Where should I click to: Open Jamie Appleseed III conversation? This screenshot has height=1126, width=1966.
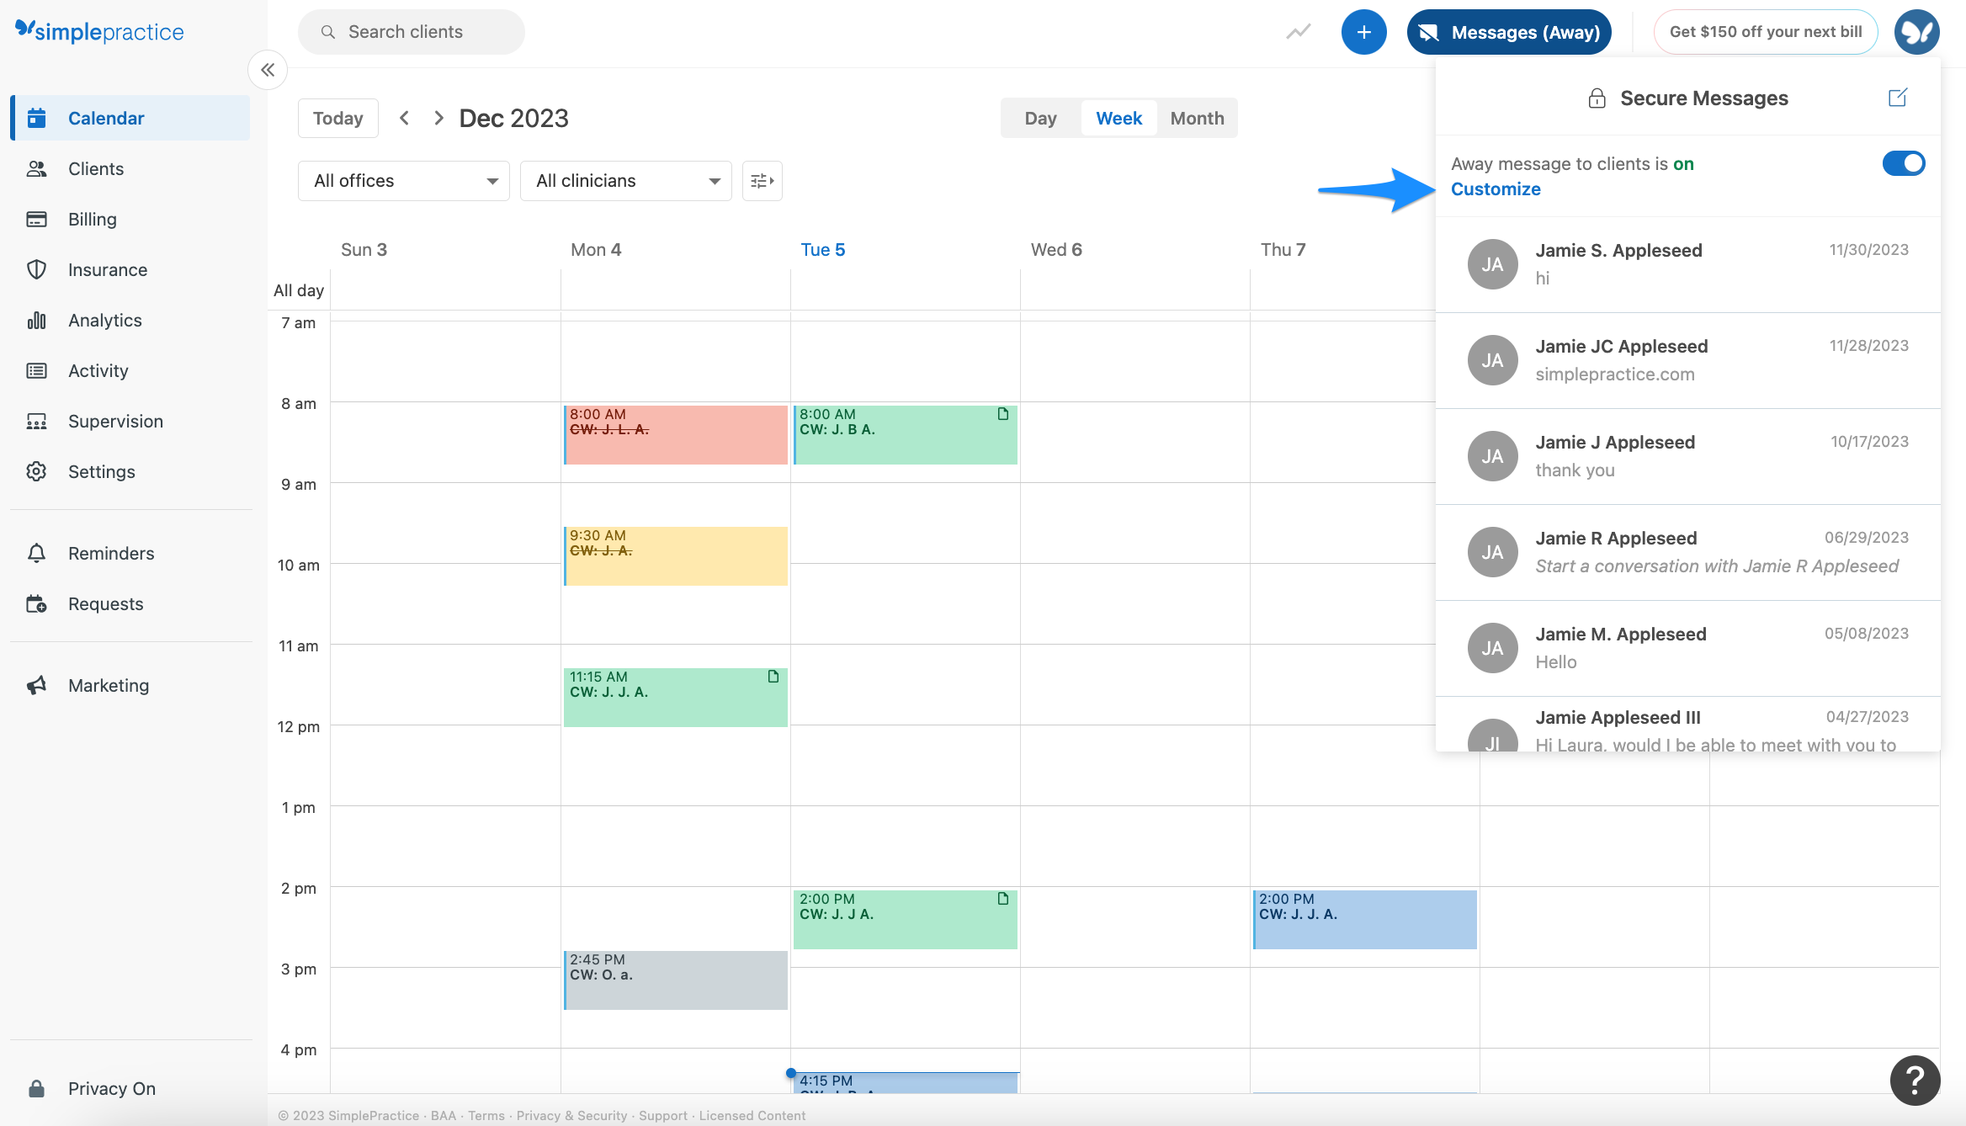1687,725
